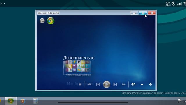Fast forward using the double-right arrows
Image resolution: width=186 pixels, height=105 pixels.
[124, 84]
